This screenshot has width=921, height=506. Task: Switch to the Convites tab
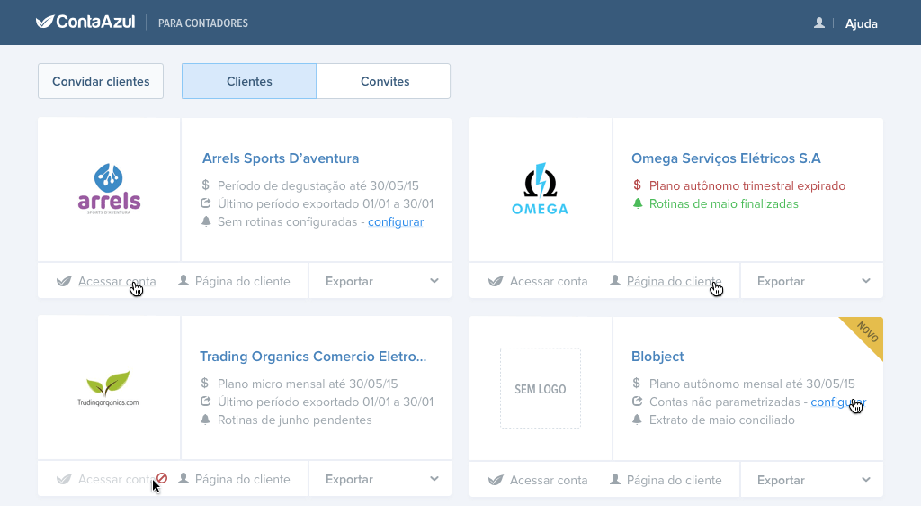click(384, 81)
